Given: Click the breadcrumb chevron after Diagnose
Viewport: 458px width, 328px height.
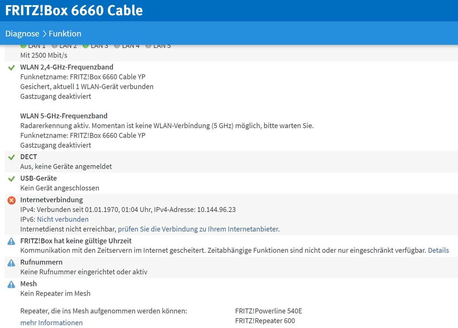Looking at the screenshot, I should [44, 33].
